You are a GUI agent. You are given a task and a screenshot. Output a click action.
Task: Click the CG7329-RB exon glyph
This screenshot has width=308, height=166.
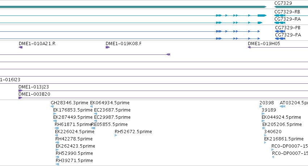click(280, 16)
